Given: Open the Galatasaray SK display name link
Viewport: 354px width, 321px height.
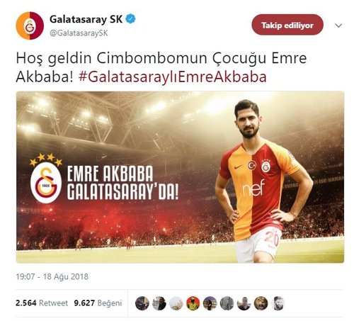Looking at the screenshot, I should coord(86,19).
